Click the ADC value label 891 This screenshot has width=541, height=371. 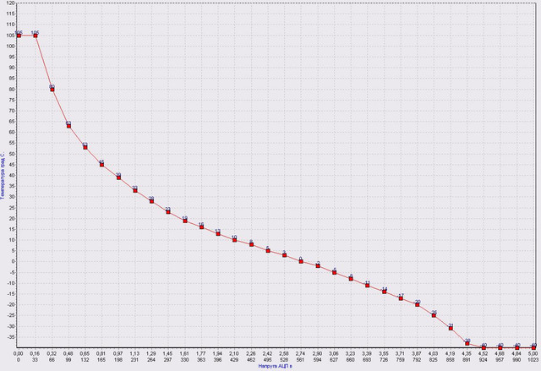tap(467, 360)
